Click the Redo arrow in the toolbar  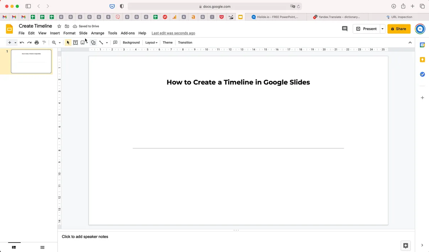(29, 43)
